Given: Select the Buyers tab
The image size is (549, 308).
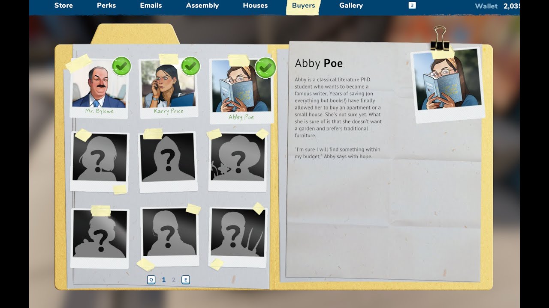Looking at the screenshot, I should pyautogui.click(x=303, y=6).
